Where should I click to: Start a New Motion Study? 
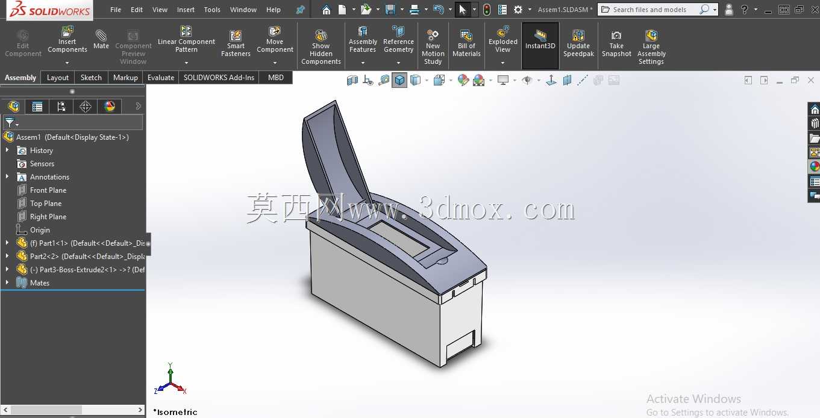pyautogui.click(x=433, y=46)
